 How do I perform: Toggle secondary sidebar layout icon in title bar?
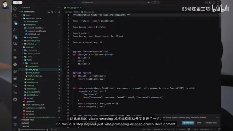pyautogui.click(x=218, y=3)
